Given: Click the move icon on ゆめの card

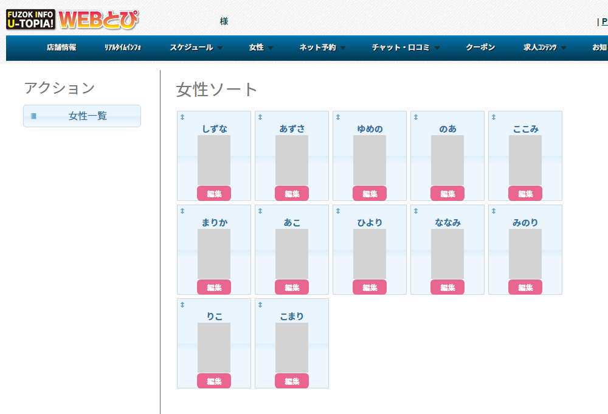Looking at the screenshot, I should point(338,117).
